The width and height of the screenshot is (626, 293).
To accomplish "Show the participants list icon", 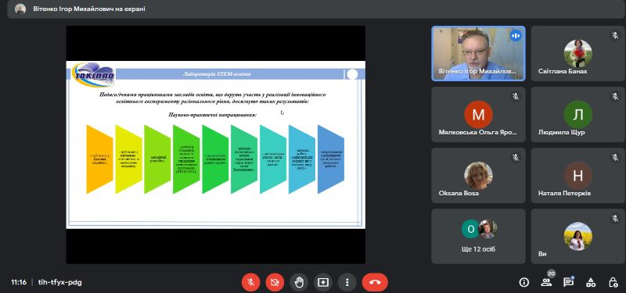I will pos(546,283).
